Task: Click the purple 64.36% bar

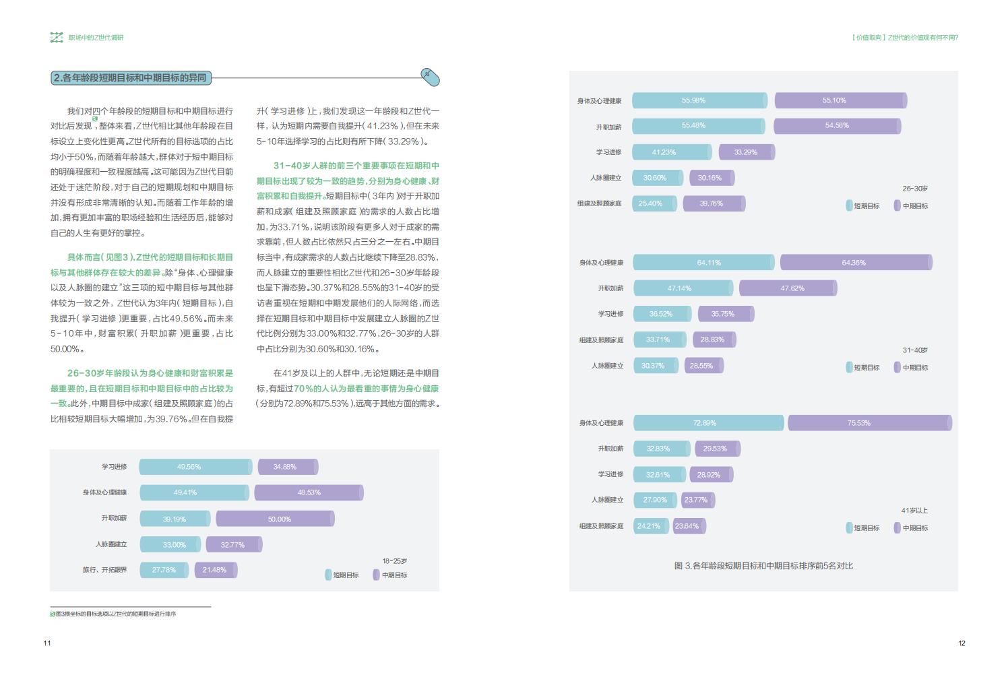Action: (x=856, y=262)
